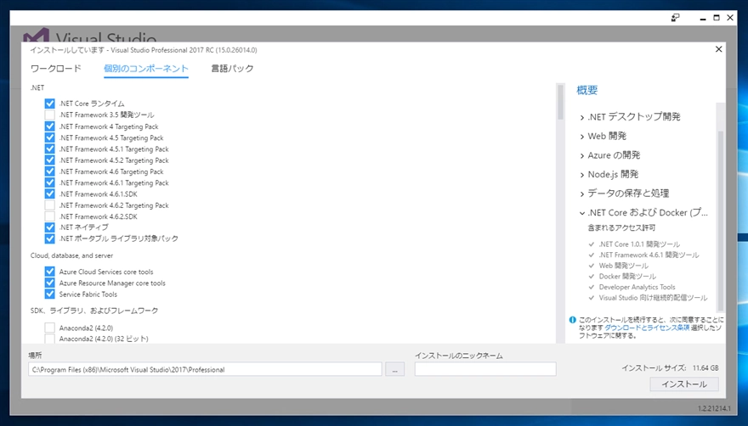
Task: Expand Azure の開発 summary section
Action: 581,155
